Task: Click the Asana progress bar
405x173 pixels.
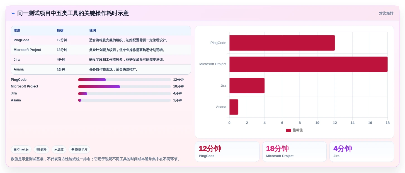Action: pos(124,100)
